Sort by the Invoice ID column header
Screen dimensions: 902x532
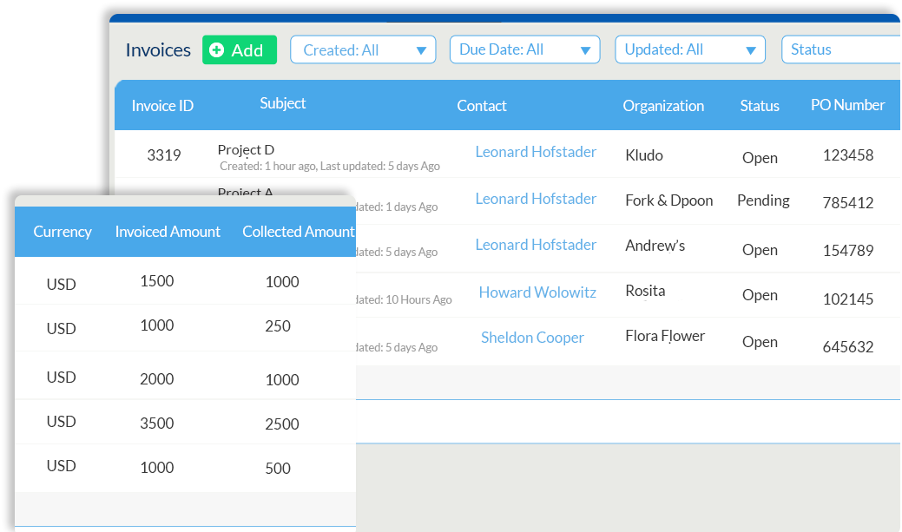pos(161,105)
